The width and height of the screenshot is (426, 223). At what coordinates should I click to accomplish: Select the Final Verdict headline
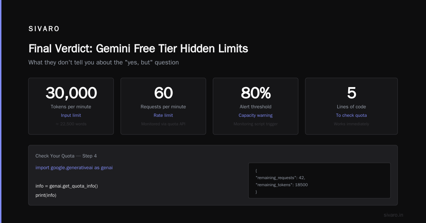pyautogui.click(x=138, y=48)
